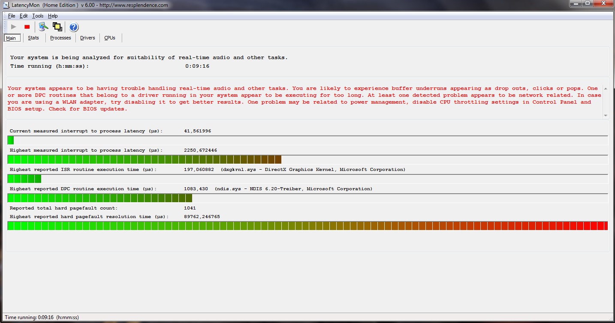Screen dimensions: 615x323
Task: Select the current latency value 41,561996
Action: click(197, 131)
